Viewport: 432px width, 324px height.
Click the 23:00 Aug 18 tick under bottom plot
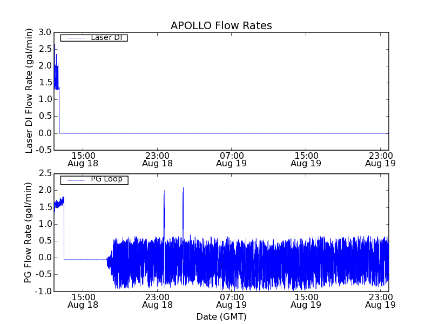157,300
